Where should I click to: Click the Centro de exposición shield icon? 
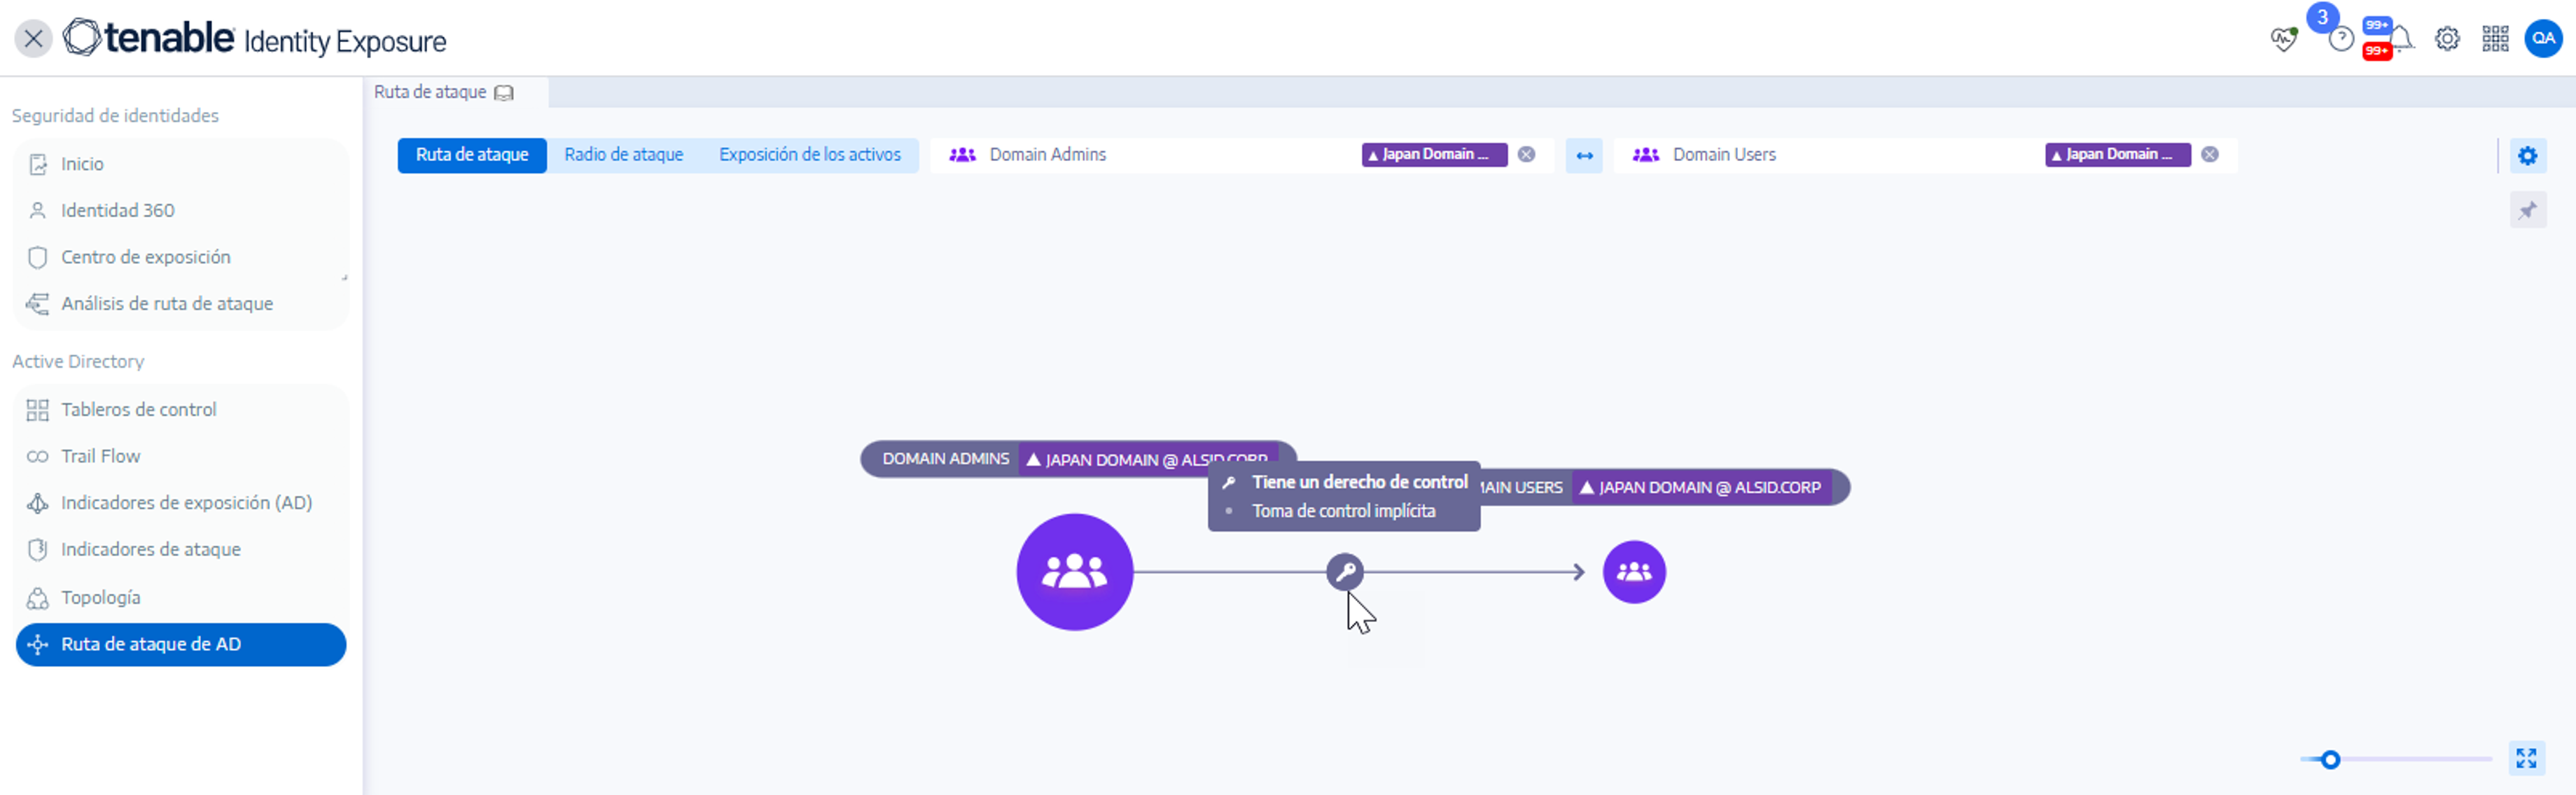pos(38,257)
